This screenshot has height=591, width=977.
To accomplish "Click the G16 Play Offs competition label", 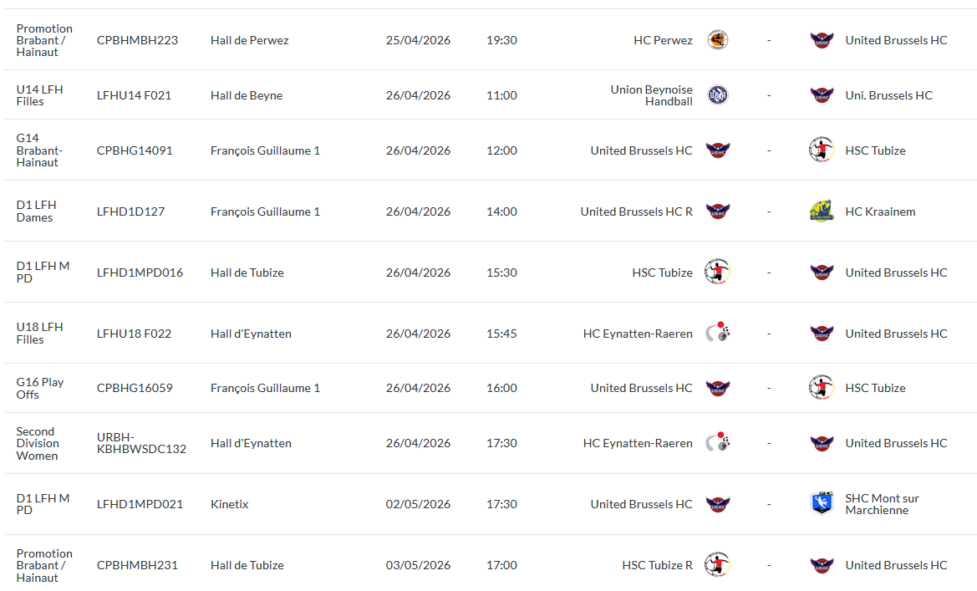I will point(40,388).
